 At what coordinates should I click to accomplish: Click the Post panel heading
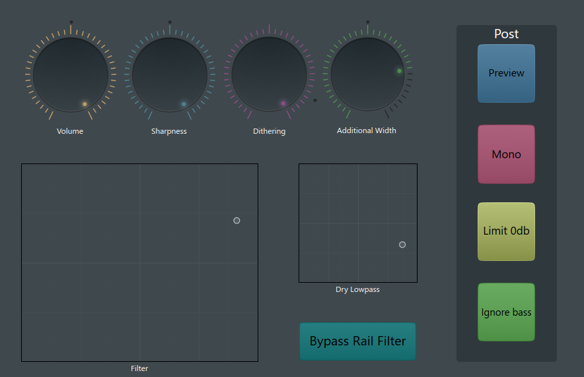[x=506, y=34]
